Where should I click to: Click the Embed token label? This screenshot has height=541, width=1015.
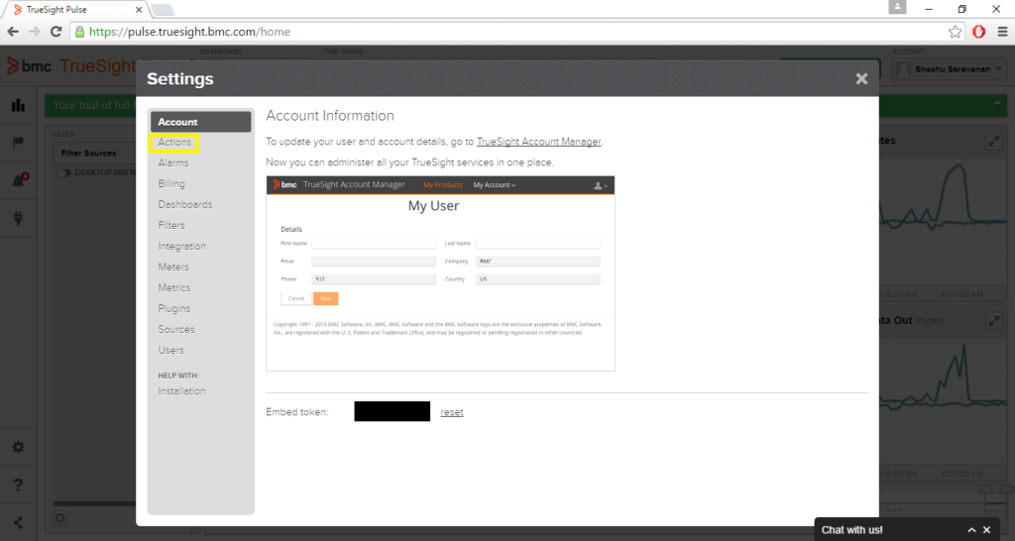click(297, 412)
